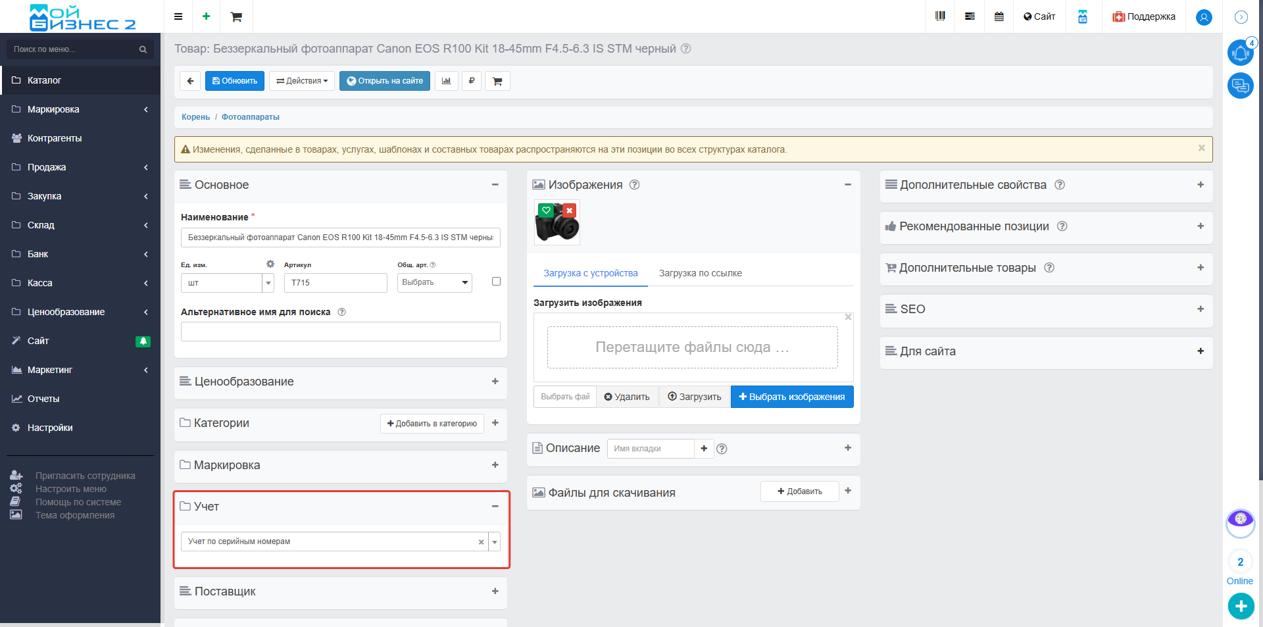Open the Фотоаппараты breadcrumb link
Viewport: 1263px width, 627px height.
click(250, 117)
